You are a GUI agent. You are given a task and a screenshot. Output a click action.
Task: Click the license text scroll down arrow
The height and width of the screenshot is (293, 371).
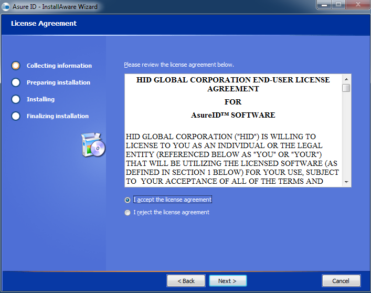[346, 182]
